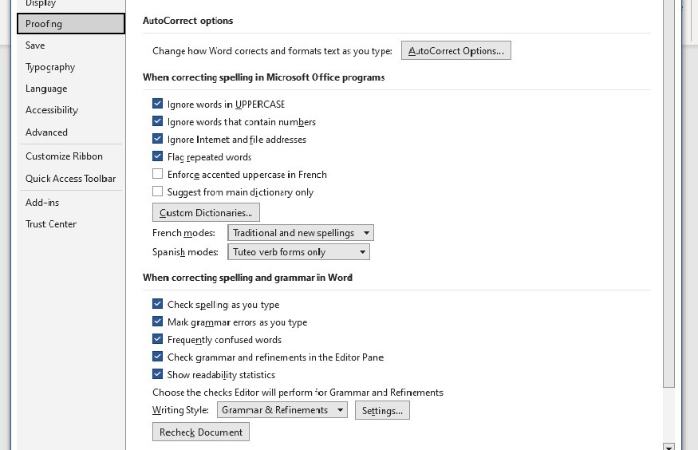Expand the Spanish modes dropdown
Viewport: 698px width, 450px height.
298,252
